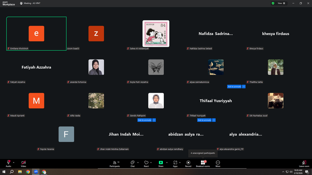Open the Windows Start menu
Screen dimensions: 312x175
[4, 172]
